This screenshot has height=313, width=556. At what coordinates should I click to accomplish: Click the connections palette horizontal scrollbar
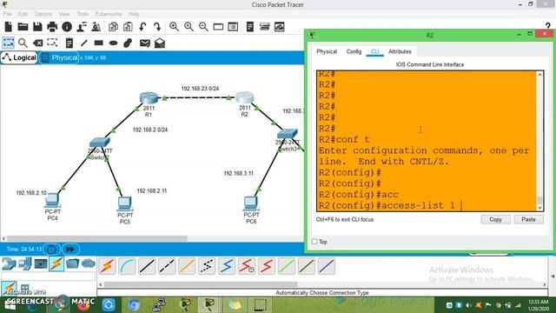point(201,284)
